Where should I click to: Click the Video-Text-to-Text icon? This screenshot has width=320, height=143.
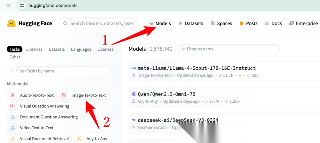pos(12,128)
